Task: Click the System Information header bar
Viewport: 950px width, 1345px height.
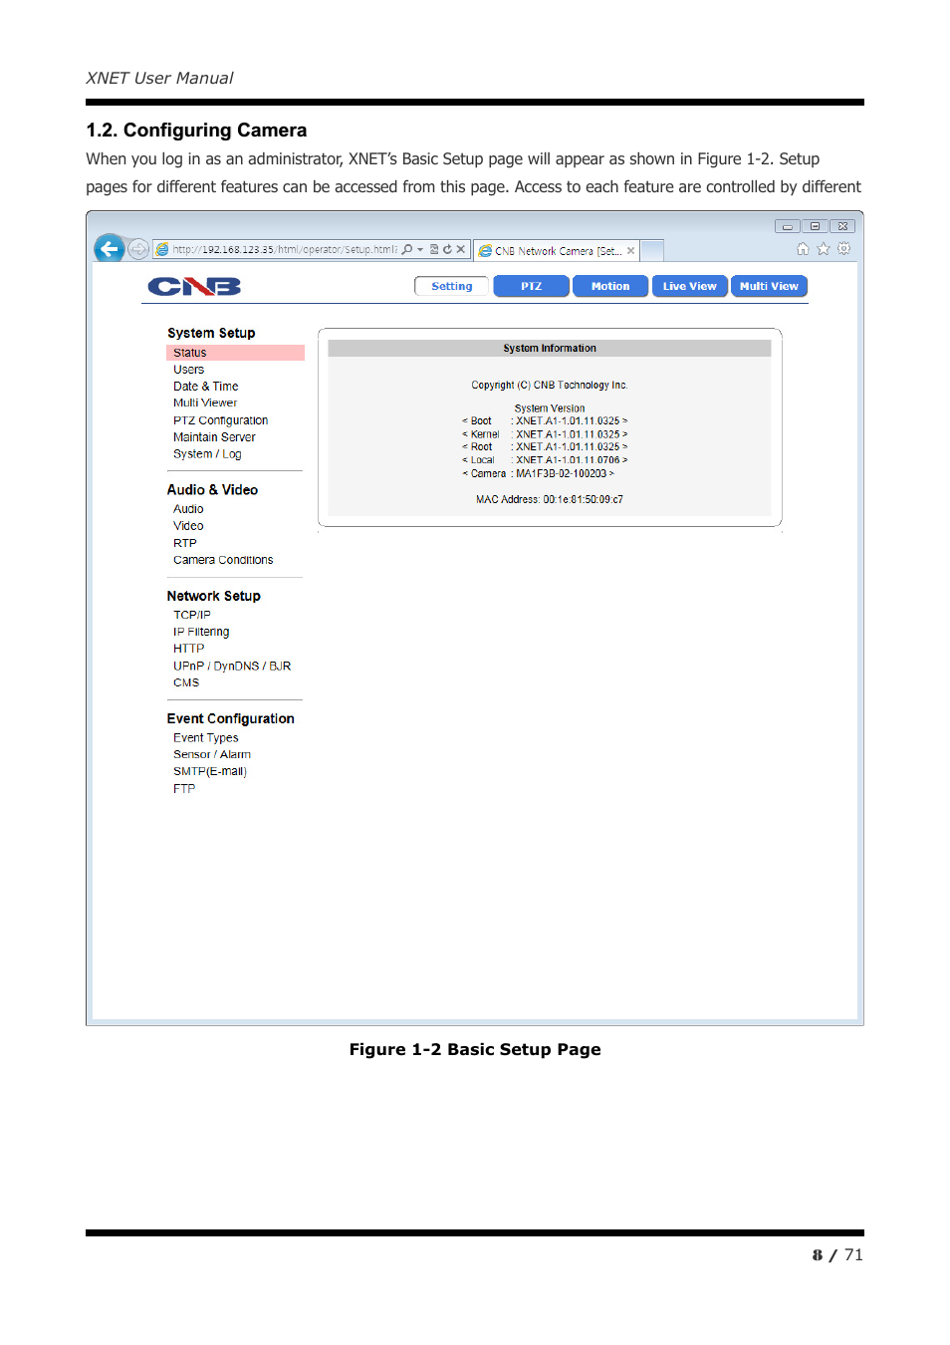Action: [550, 349]
